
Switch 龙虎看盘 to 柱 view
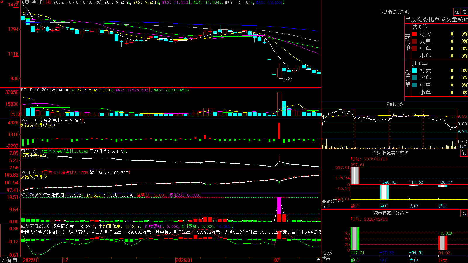tap(457, 12)
